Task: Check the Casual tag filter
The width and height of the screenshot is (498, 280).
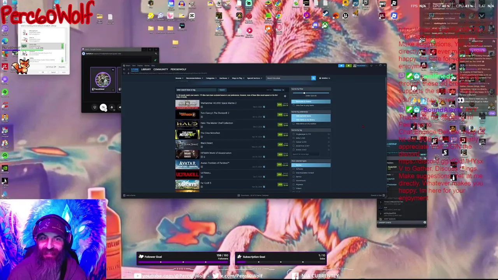Action: [x=293, y=142]
